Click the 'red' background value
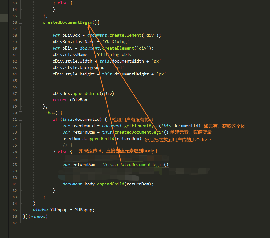270x238 pixels. click(x=118, y=68)
